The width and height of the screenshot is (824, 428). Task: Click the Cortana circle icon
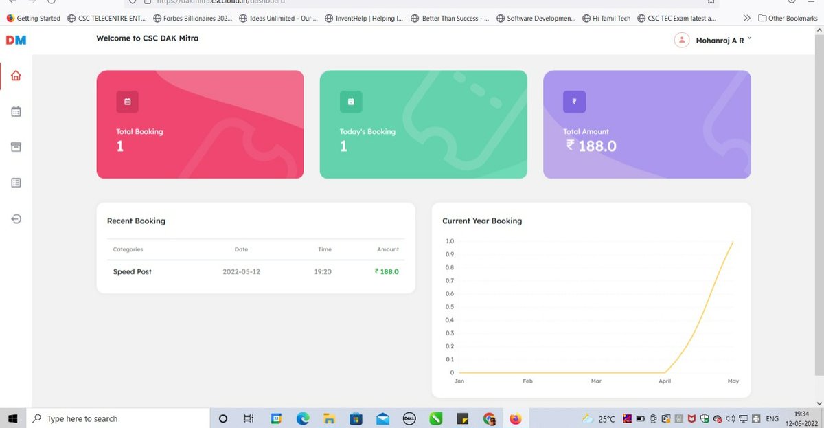[x=222, y=418]
